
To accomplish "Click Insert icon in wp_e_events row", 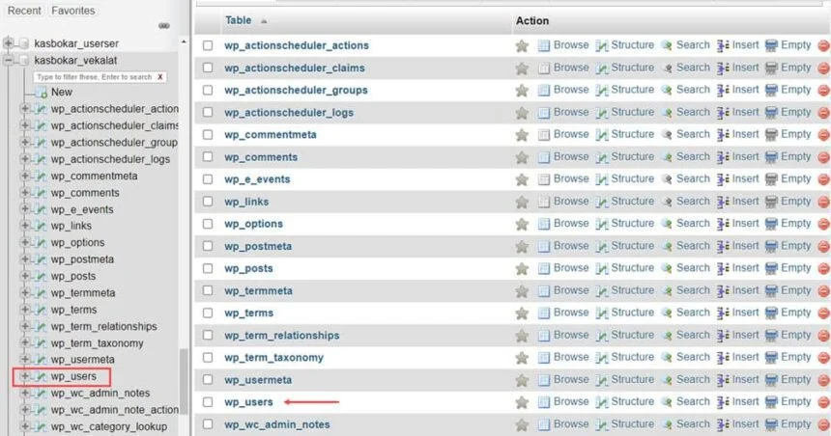I will pyautogui.click(x=723, y=179).
